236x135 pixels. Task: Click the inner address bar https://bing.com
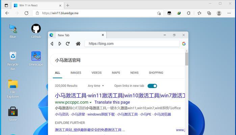[x=132, y=44]
